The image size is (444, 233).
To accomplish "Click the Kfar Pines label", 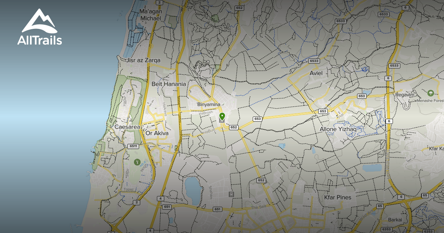I will (337, 197).
